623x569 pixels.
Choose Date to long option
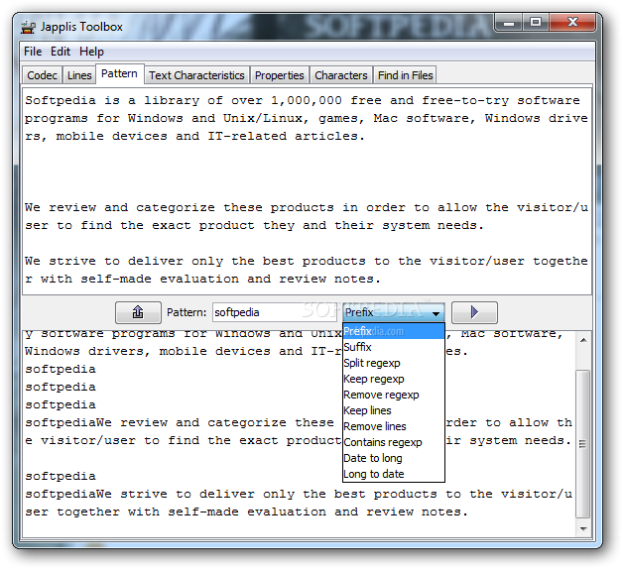coord(394,458)
